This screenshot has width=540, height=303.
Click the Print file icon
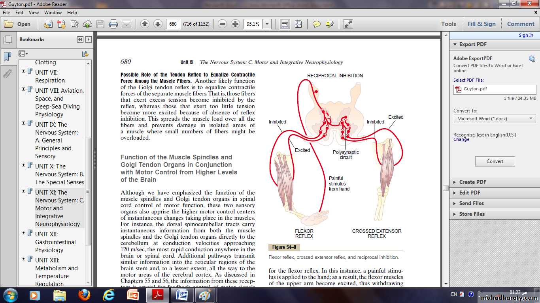pos(113,24)
